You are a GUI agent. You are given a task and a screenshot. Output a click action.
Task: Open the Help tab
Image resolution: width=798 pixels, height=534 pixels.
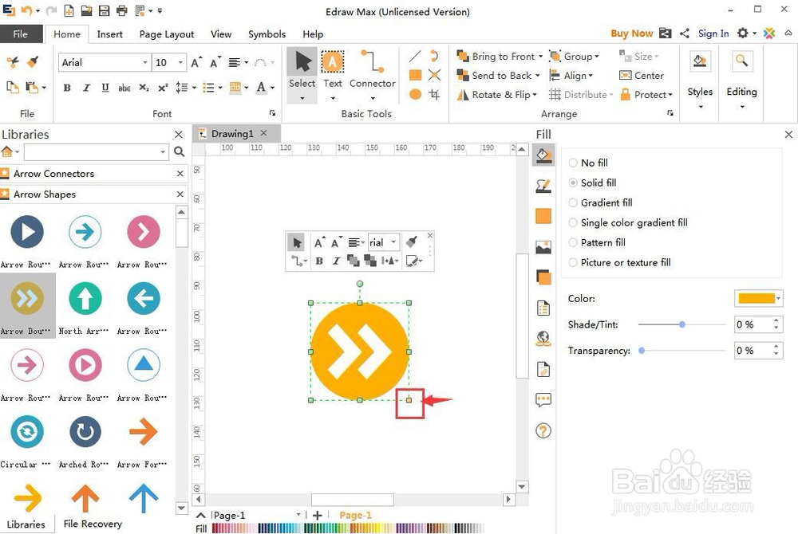313,34
